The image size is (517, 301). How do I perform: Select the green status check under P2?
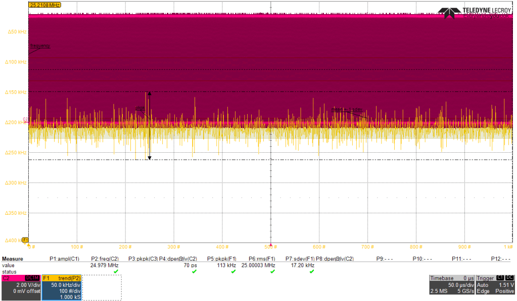[116, 272]
